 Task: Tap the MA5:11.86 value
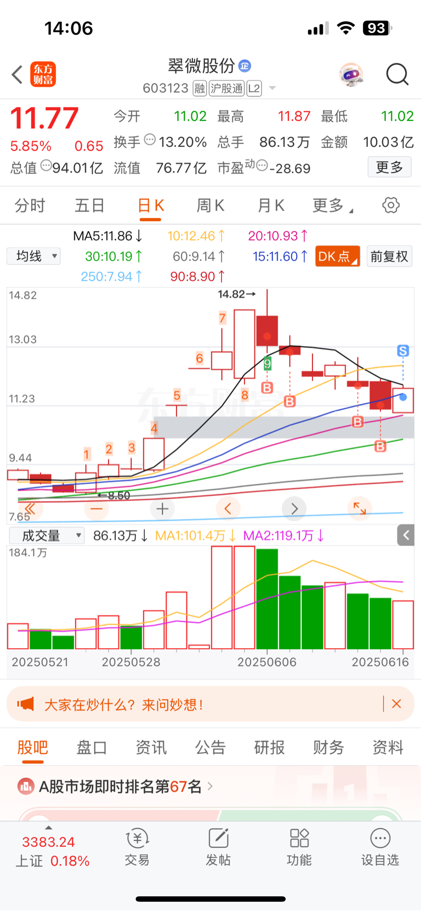point(108,236)
